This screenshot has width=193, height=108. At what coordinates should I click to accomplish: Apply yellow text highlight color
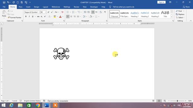[x=55, y=16]
